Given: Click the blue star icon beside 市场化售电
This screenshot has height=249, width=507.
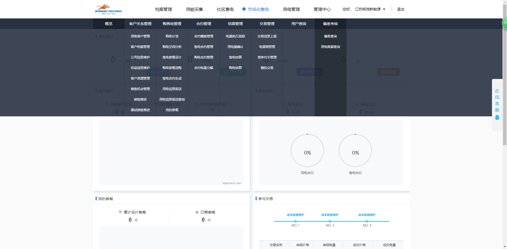Looking at the screenshot, I should pyautogui.click(x=244, y=9).
